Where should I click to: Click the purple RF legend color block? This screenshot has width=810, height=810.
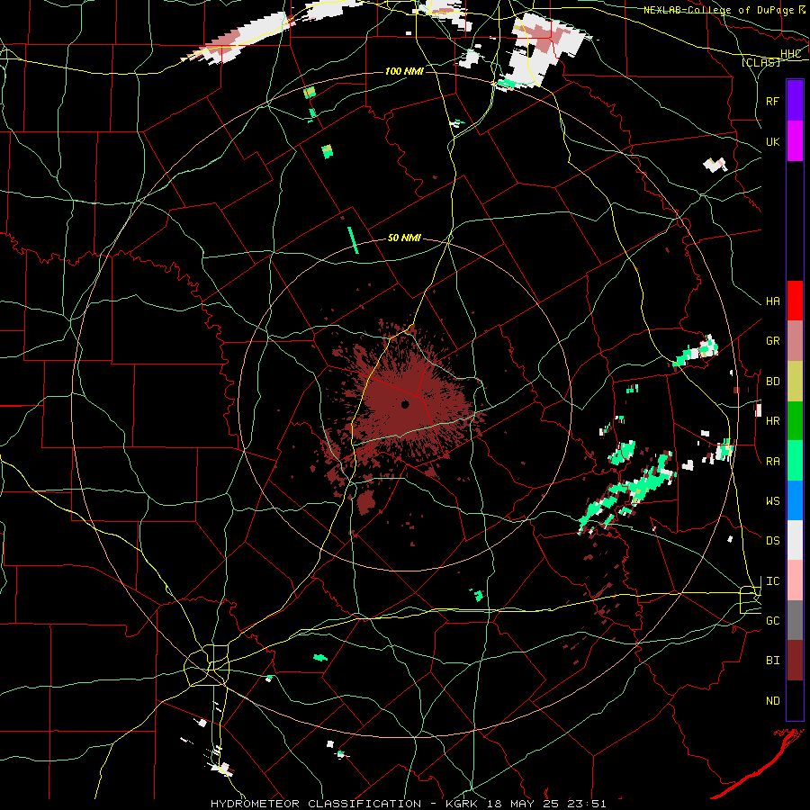tap(795, 101)
